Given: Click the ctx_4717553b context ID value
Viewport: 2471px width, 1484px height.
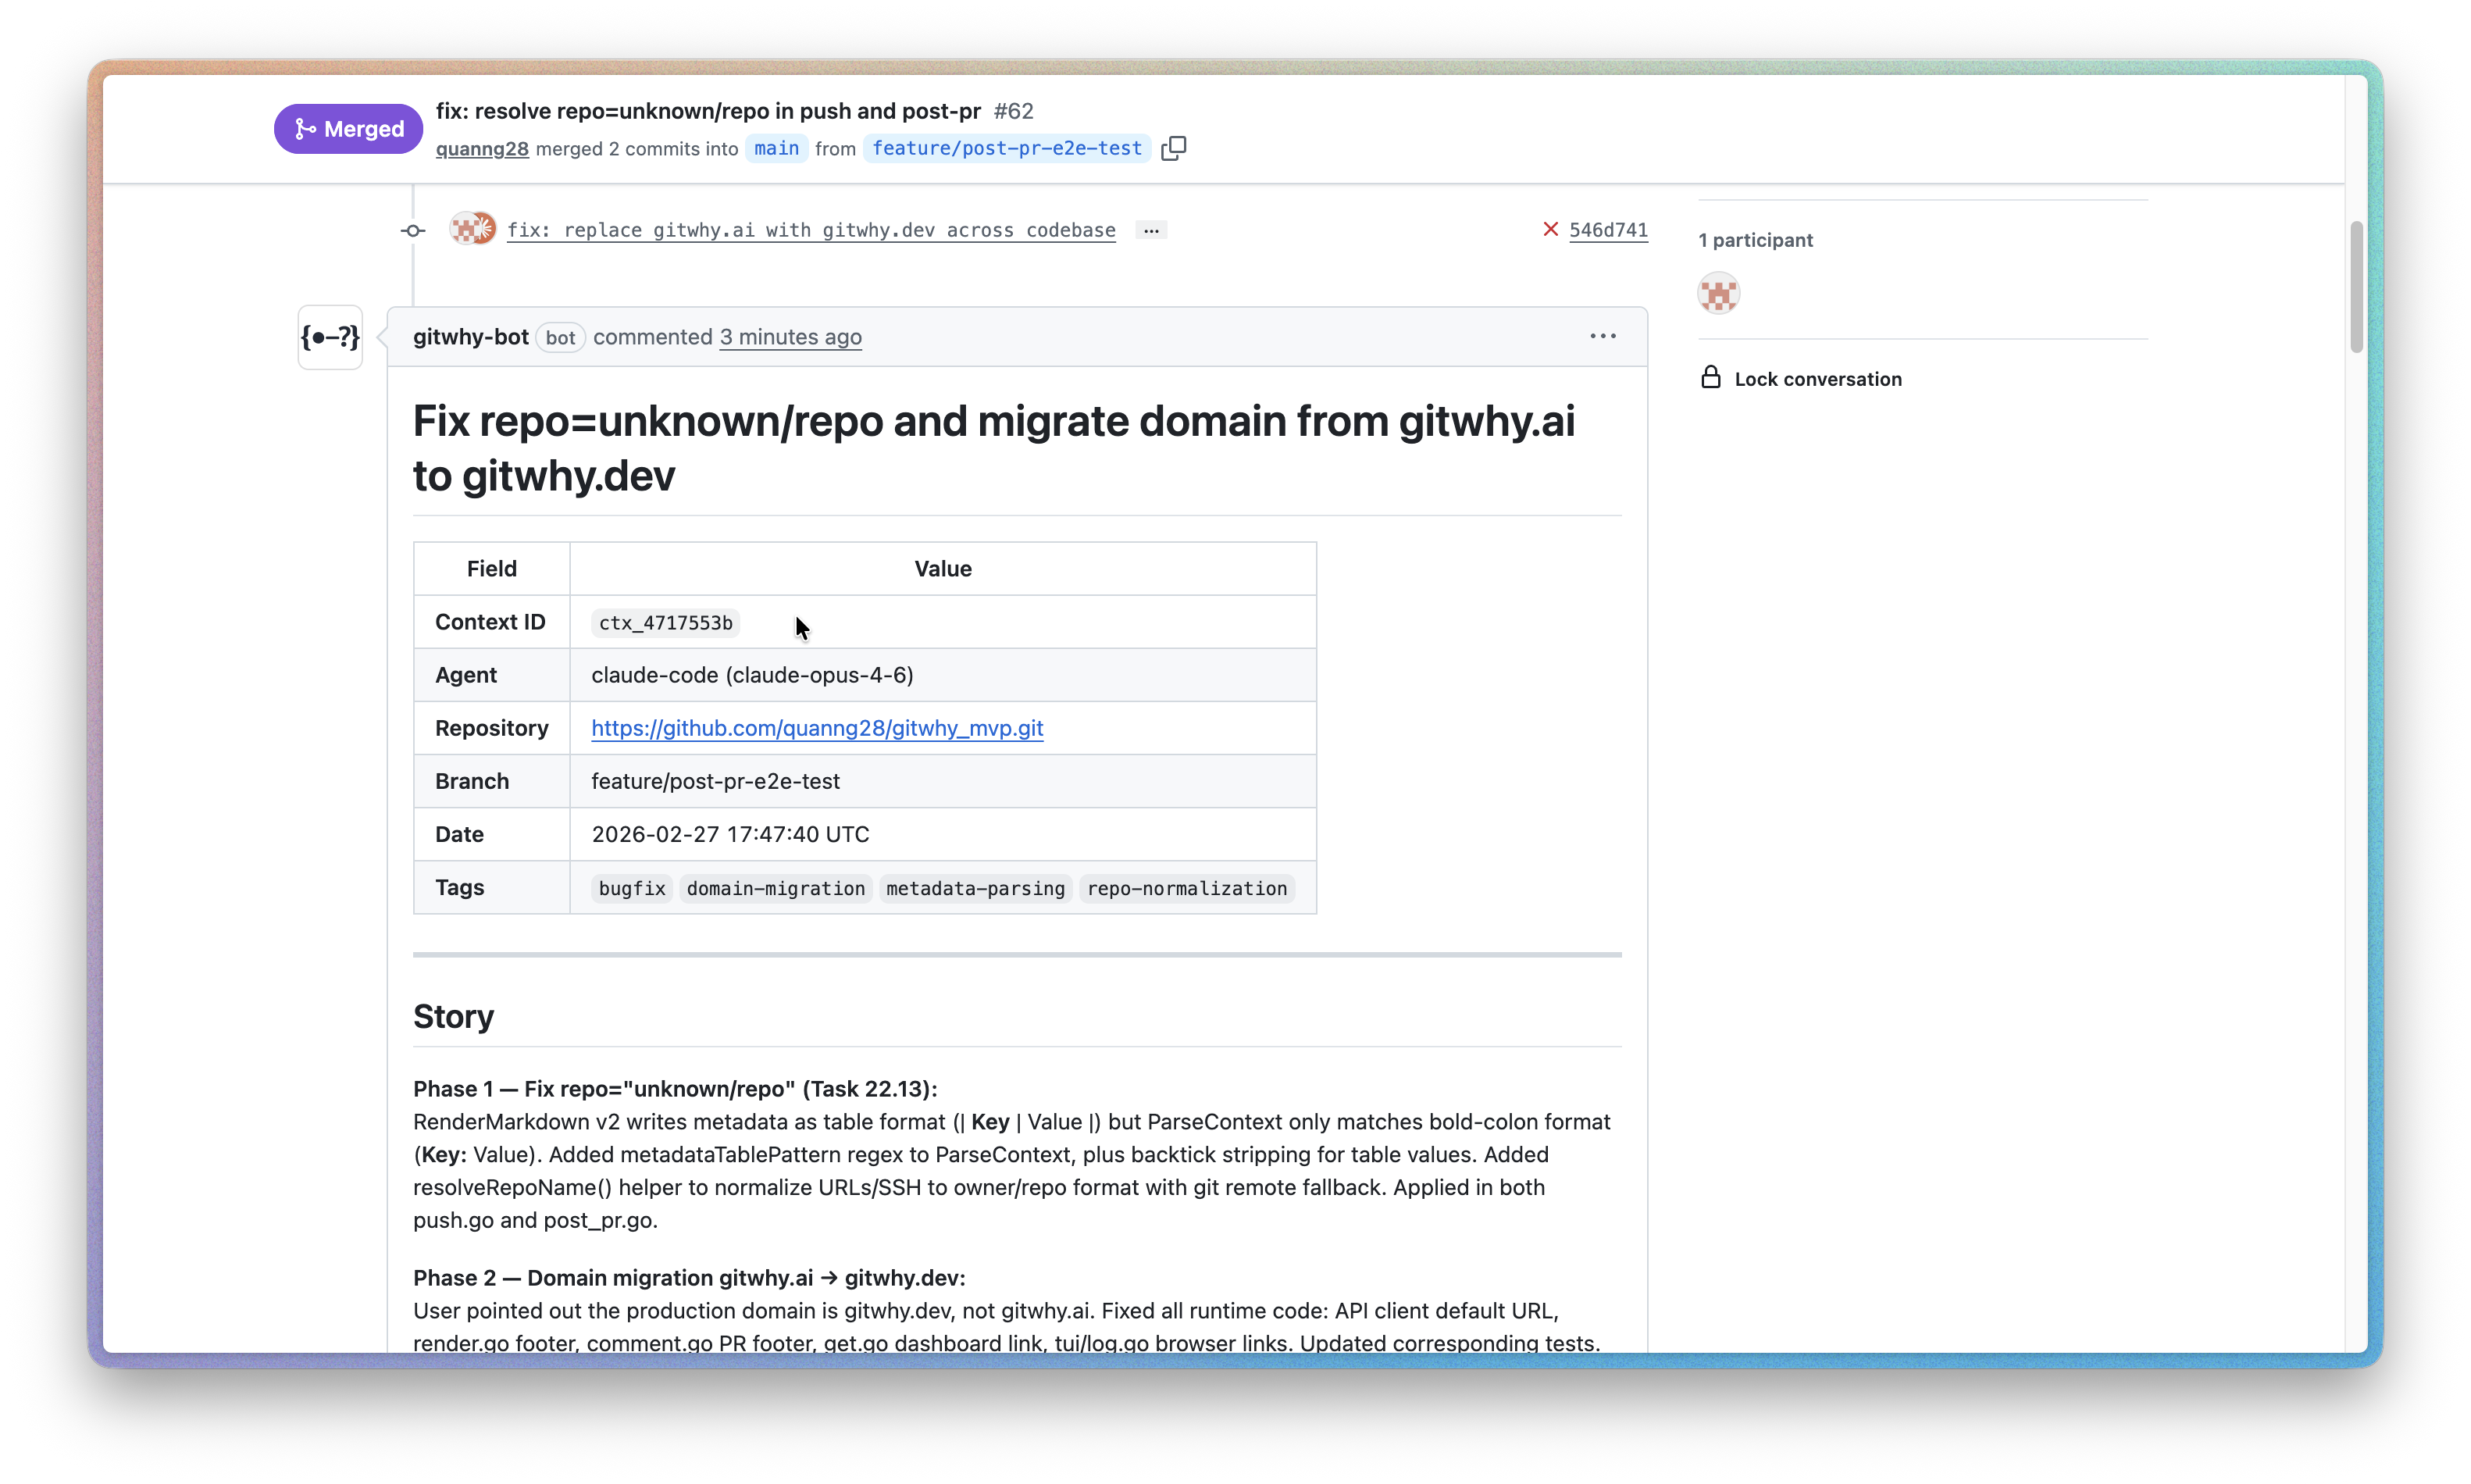Looking at the screenshot, I should tap(665, 622).
